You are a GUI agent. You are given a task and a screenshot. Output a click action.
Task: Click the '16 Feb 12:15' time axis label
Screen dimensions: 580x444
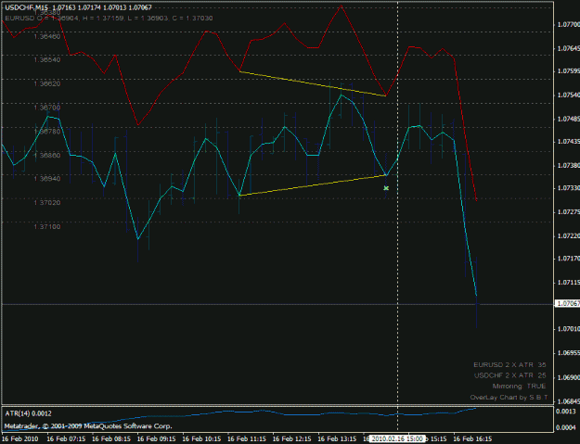click(x=291, y=438)
